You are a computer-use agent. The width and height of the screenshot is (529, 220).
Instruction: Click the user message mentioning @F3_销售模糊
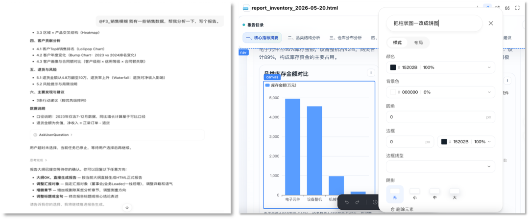click(159, 21)
